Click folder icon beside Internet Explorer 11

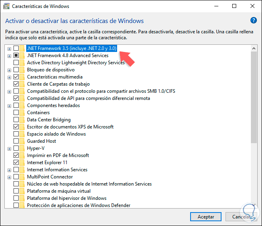coord(22,163)
